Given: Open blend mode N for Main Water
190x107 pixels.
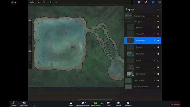Looking at the screenshot, I should [x=154, y=54].
